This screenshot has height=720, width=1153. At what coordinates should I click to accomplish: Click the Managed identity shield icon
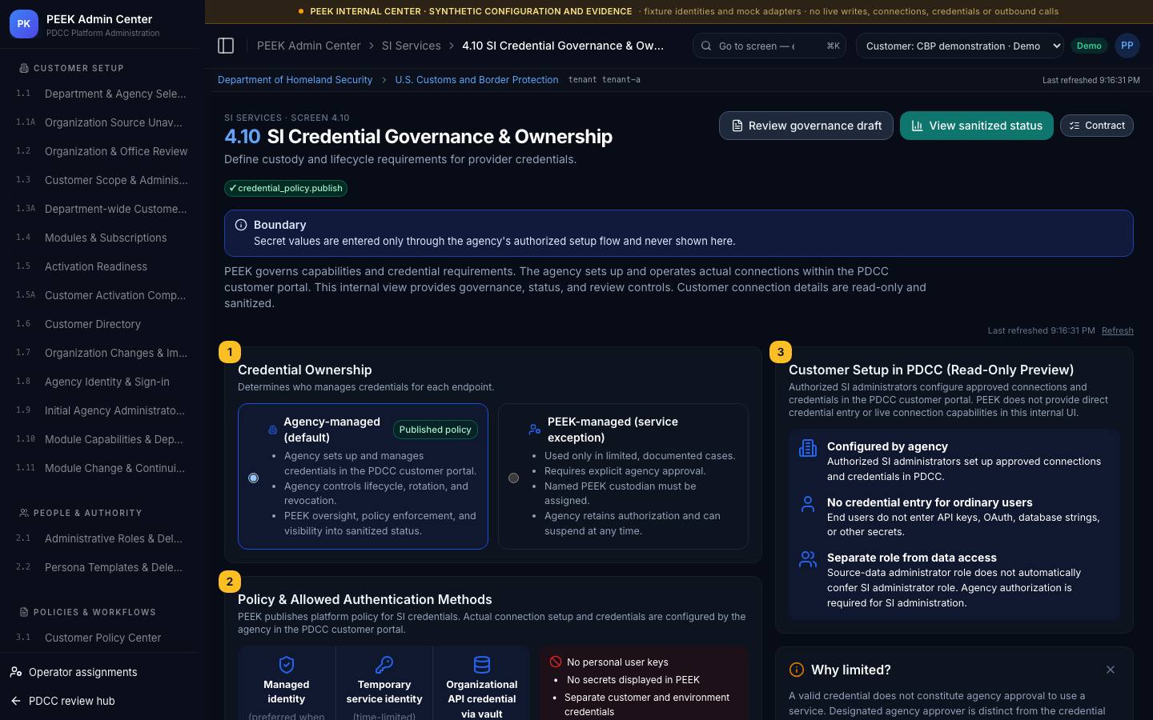click(x=287, y=665)
